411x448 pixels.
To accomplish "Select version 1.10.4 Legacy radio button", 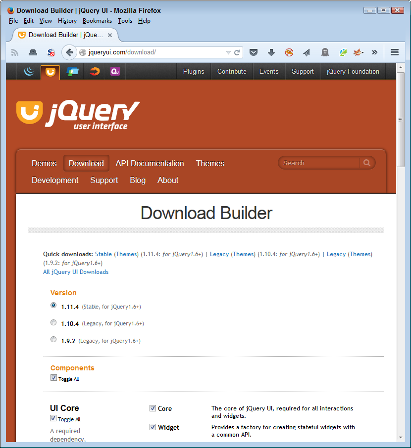I will (53, 322).
